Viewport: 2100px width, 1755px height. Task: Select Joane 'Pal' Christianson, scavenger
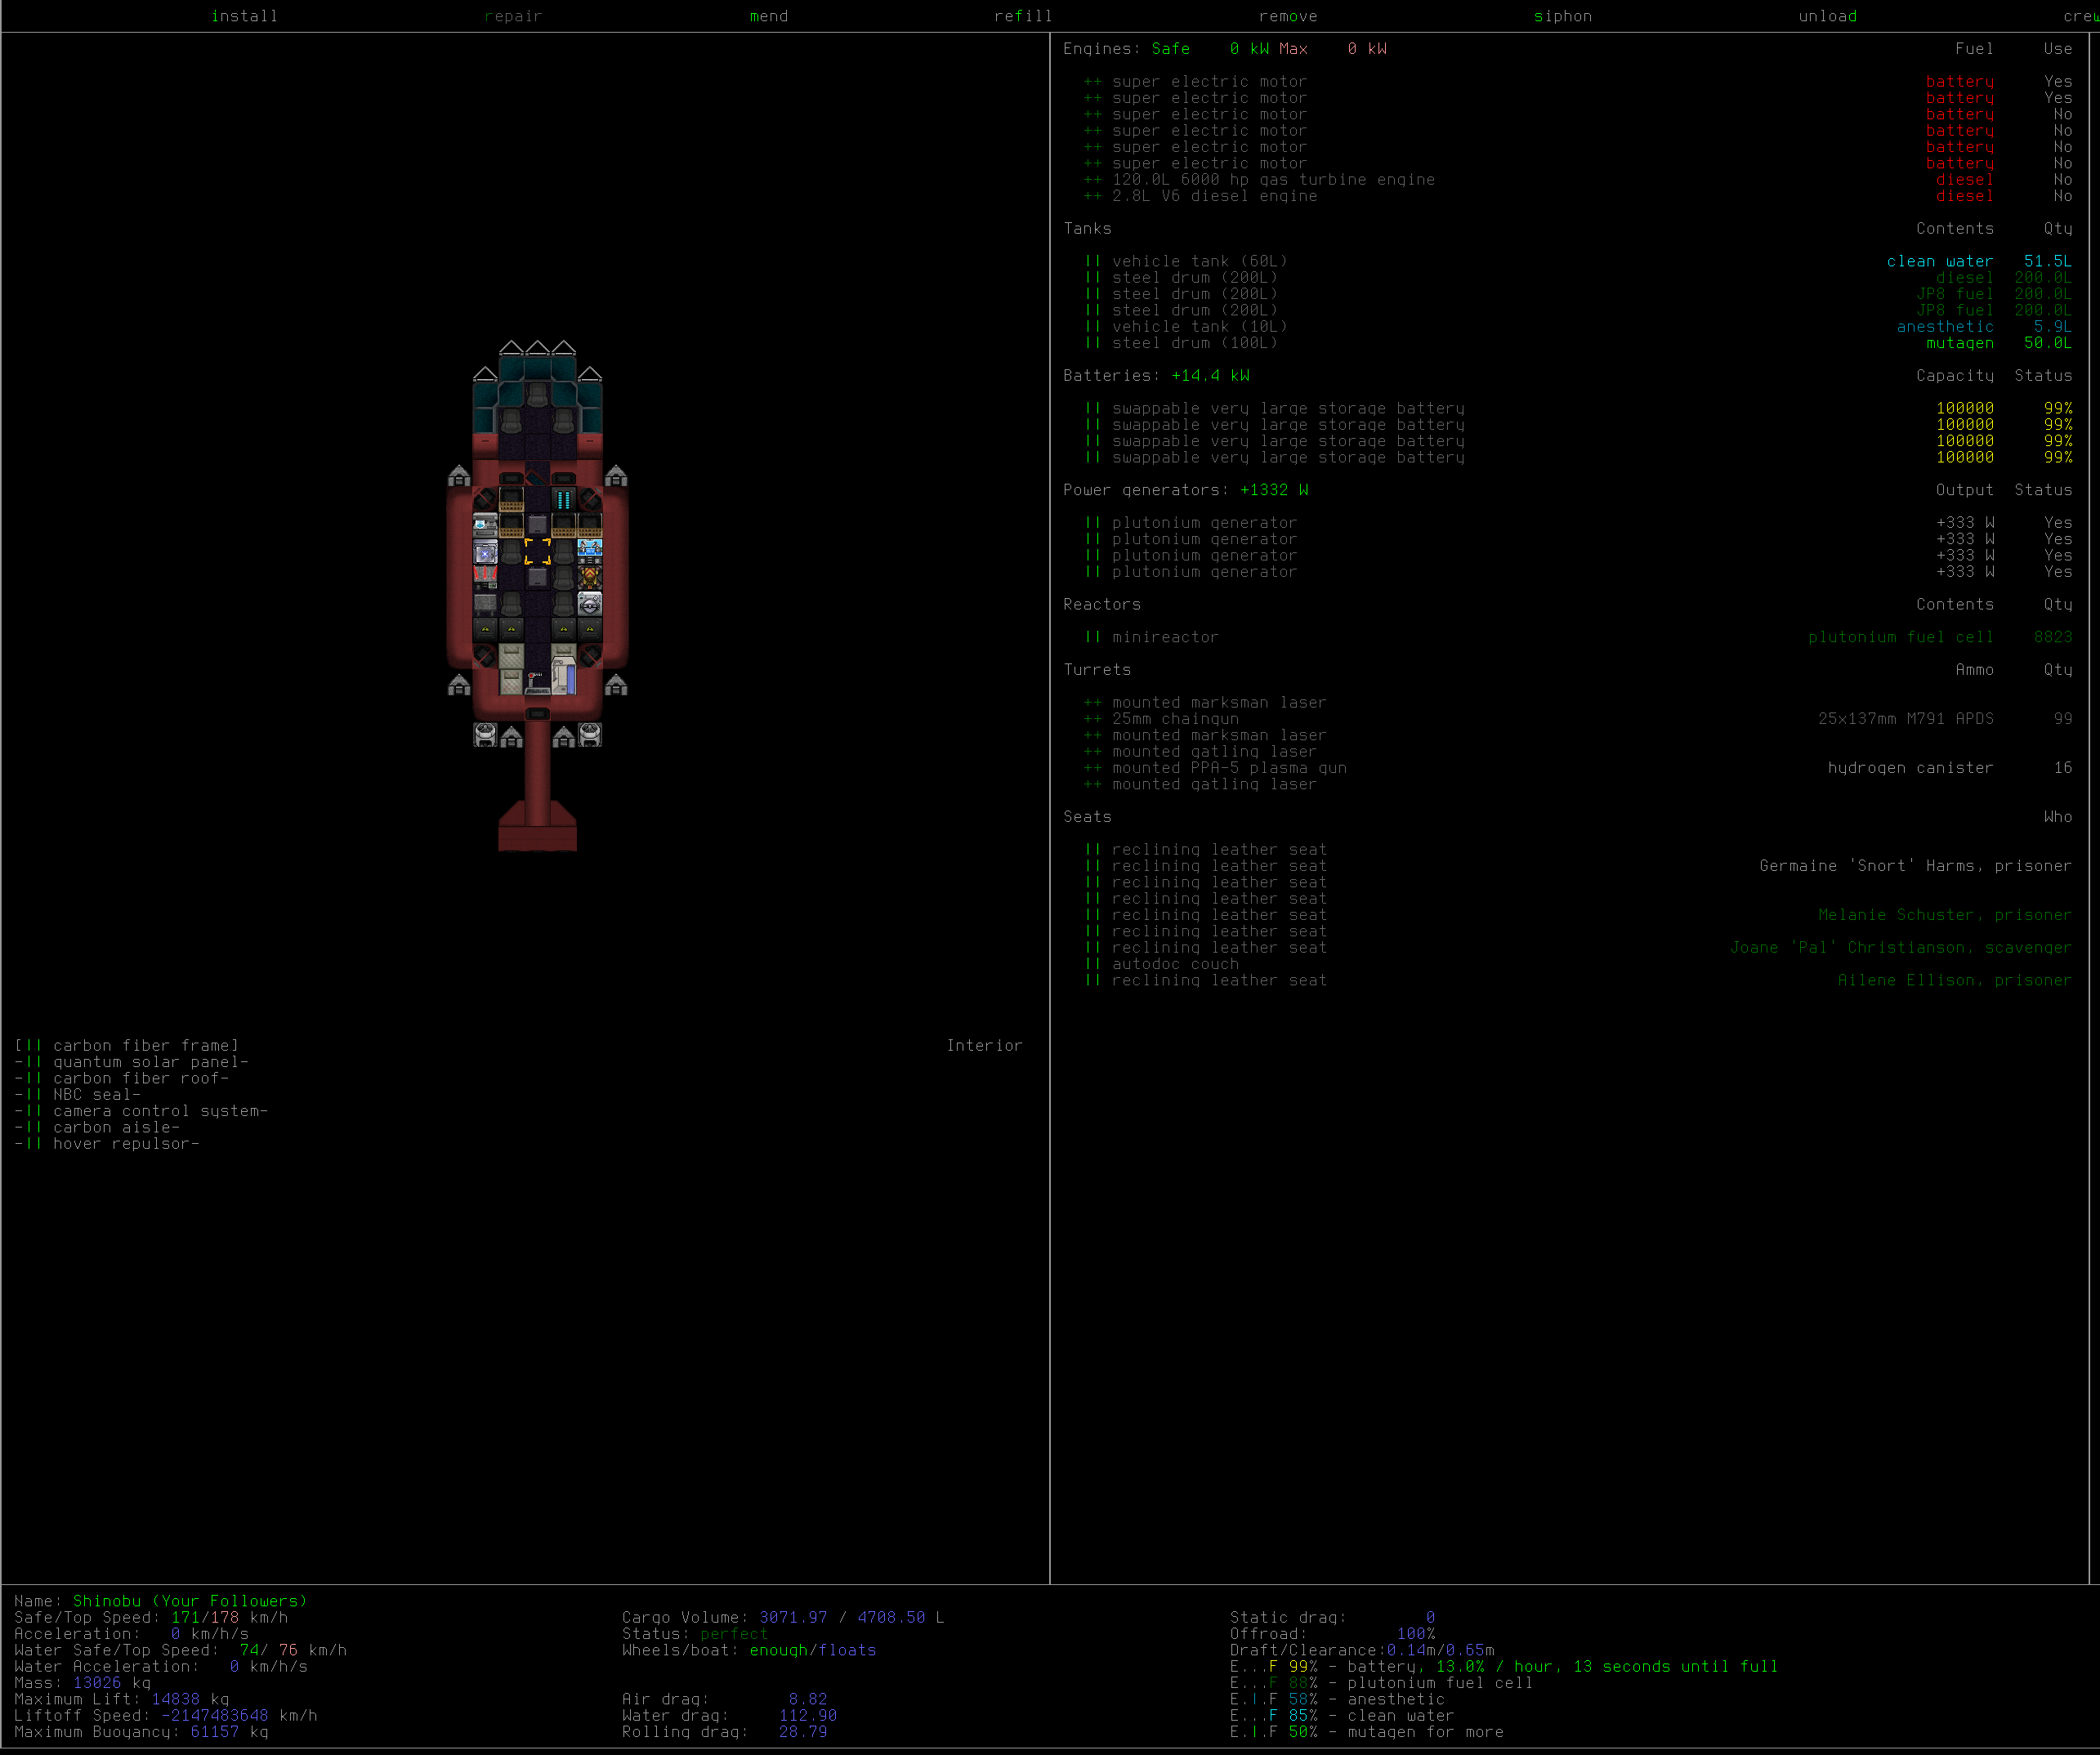tap(1901, 948)
